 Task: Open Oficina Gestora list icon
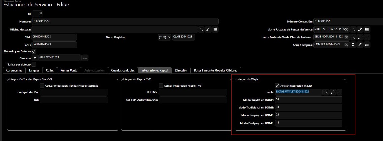tap(215, 30)
